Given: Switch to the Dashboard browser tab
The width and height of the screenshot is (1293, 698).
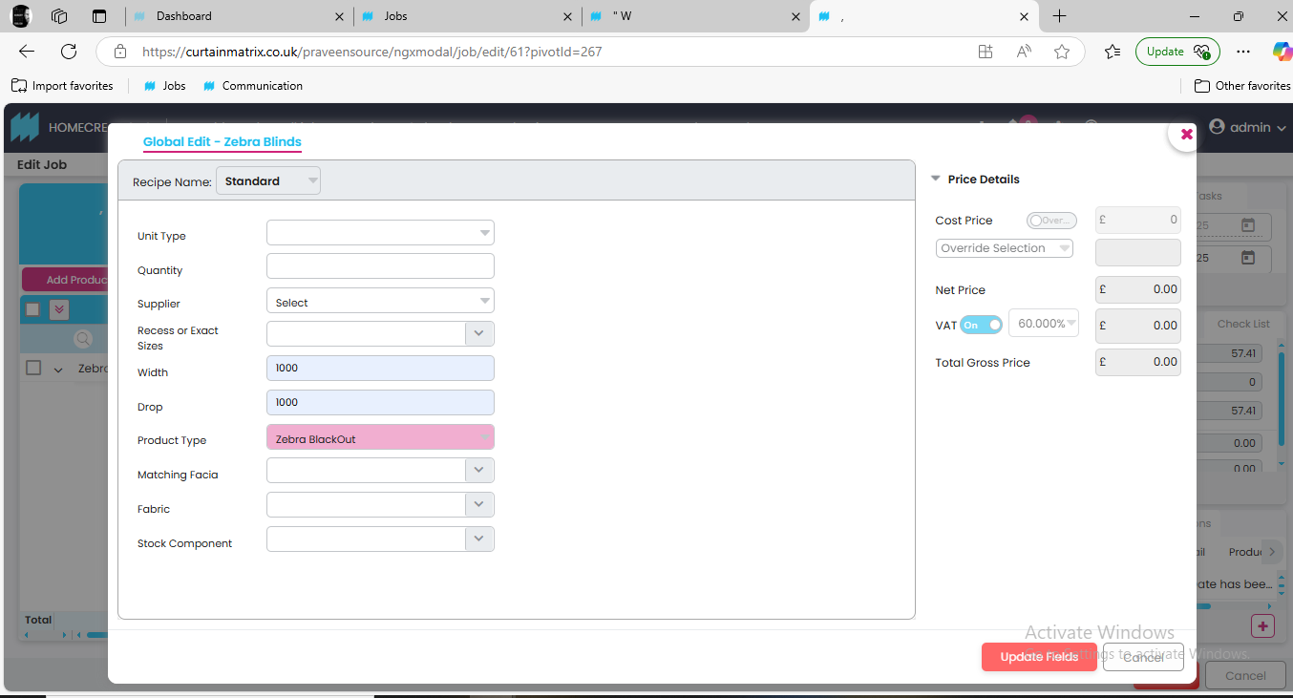Looking at the screenshot, I should point(239,16).
